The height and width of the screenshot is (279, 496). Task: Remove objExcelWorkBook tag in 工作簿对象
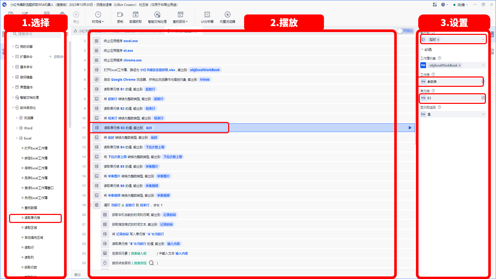point(460,65)
